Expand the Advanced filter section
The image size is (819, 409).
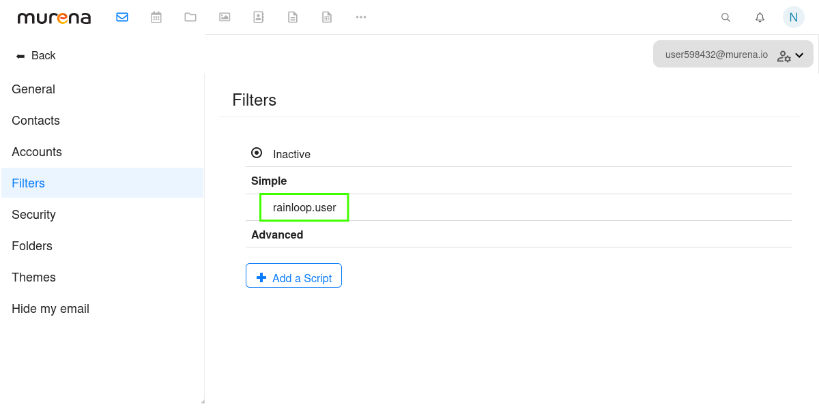pos(277,234)
